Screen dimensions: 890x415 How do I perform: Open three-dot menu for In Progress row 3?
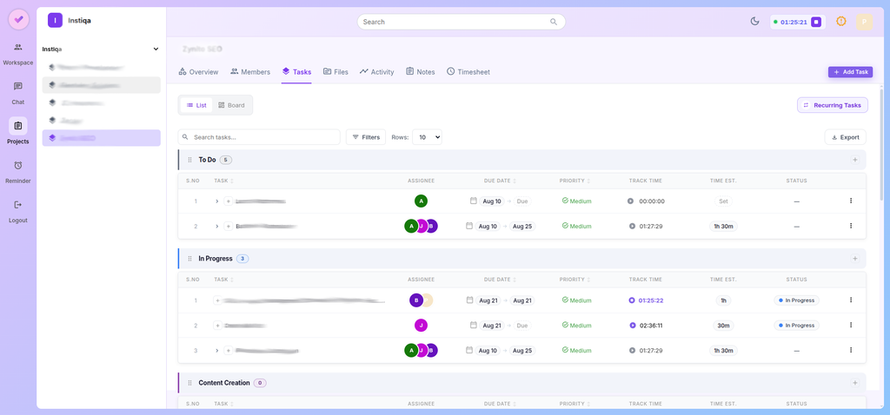pos(850,350)
